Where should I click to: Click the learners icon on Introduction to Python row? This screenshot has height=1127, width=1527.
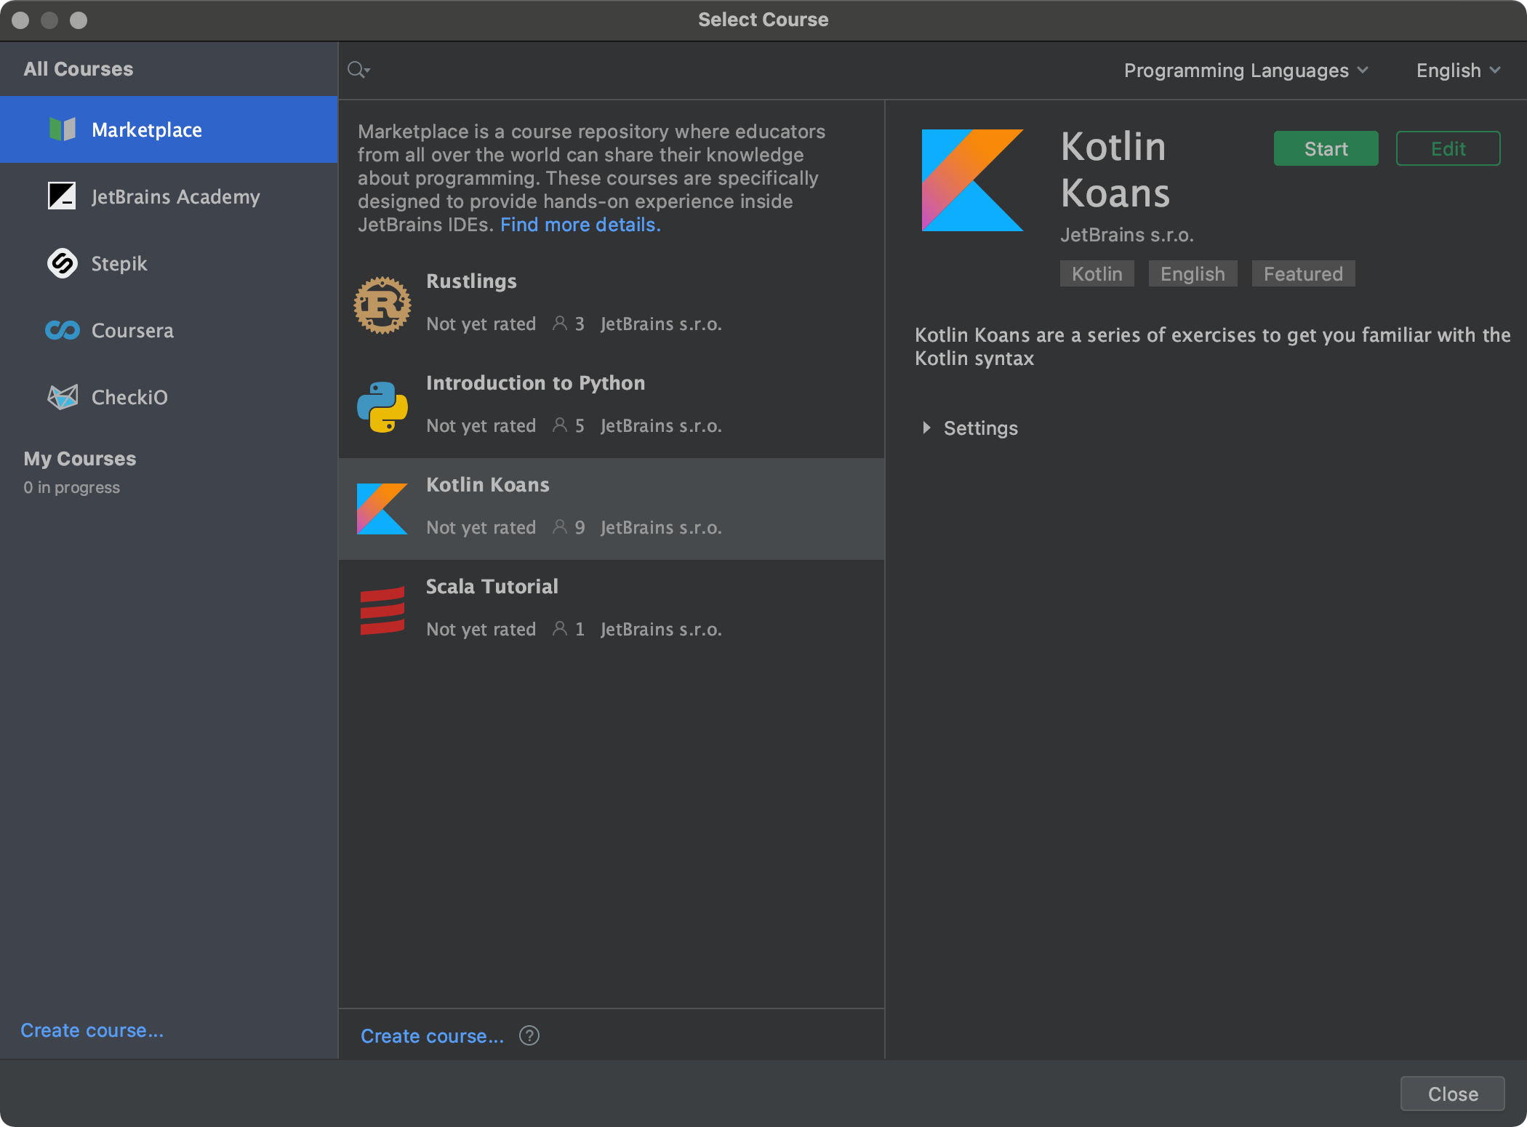(560, 425)
